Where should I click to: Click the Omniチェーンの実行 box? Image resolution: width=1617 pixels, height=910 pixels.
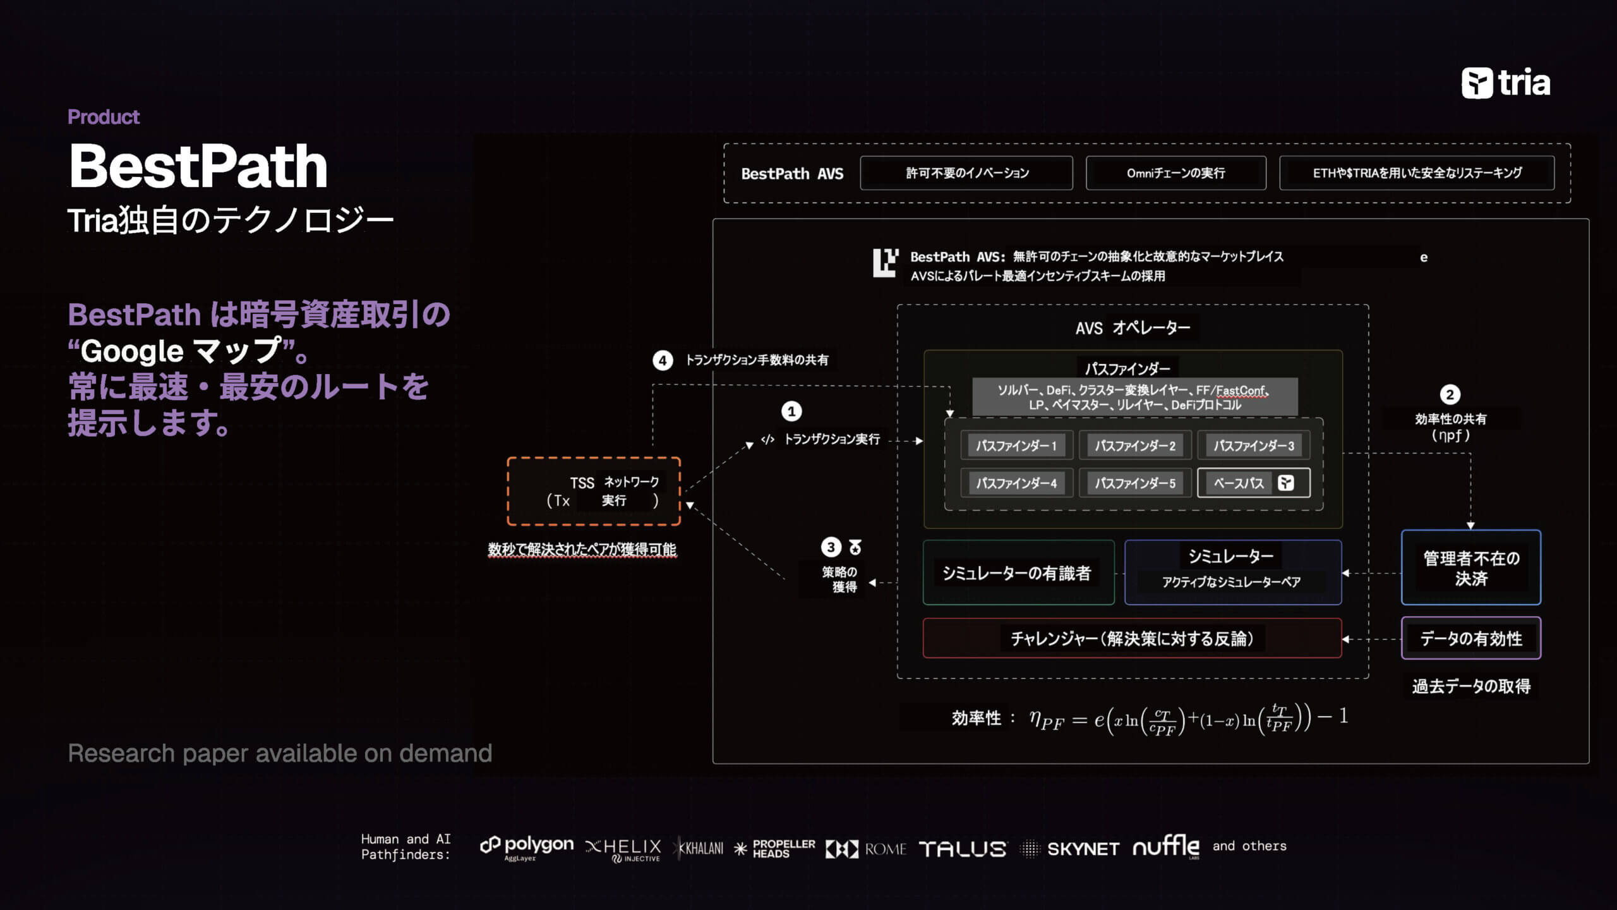click(x=1175, y=173)
